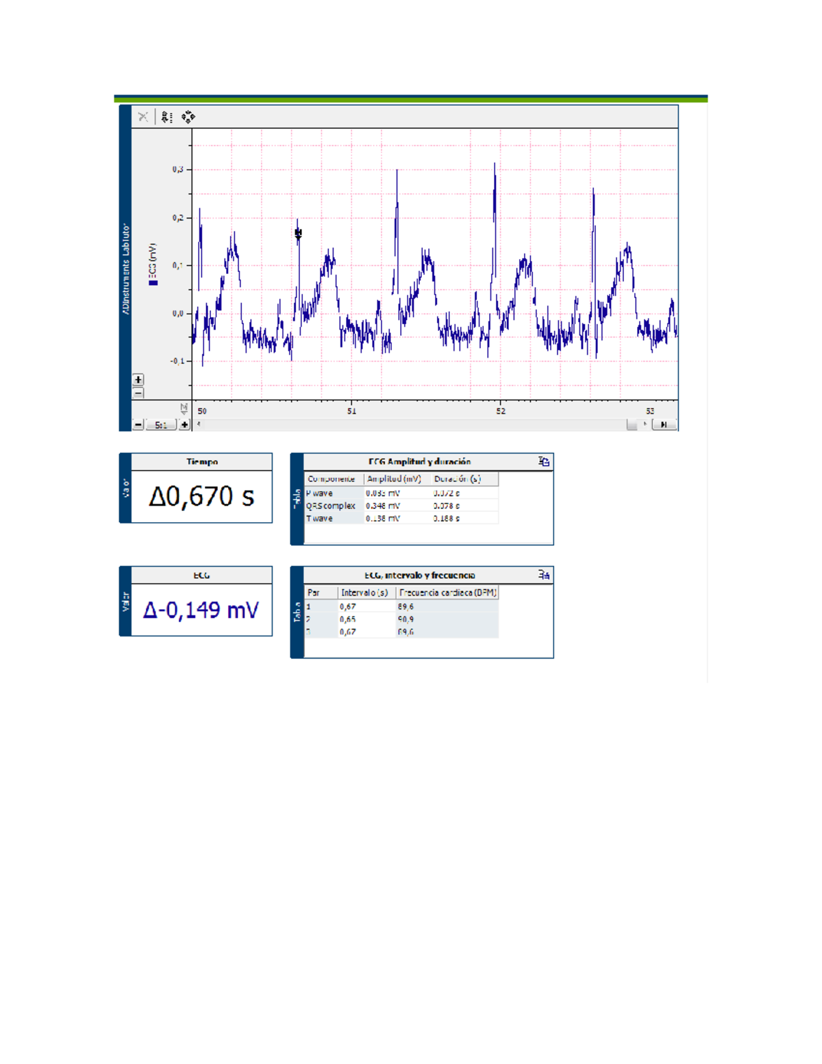Click the four-arrows compression icon in the chart toolbar
Image resolution: width=822 pixels, height=1064 pixels.
tap(188, 117)
